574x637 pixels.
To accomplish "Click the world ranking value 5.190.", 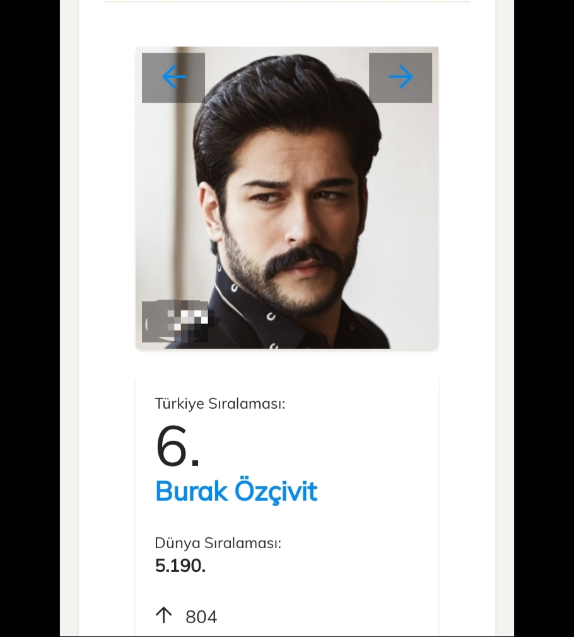I will pyautogui.click(x=180, y=566).
